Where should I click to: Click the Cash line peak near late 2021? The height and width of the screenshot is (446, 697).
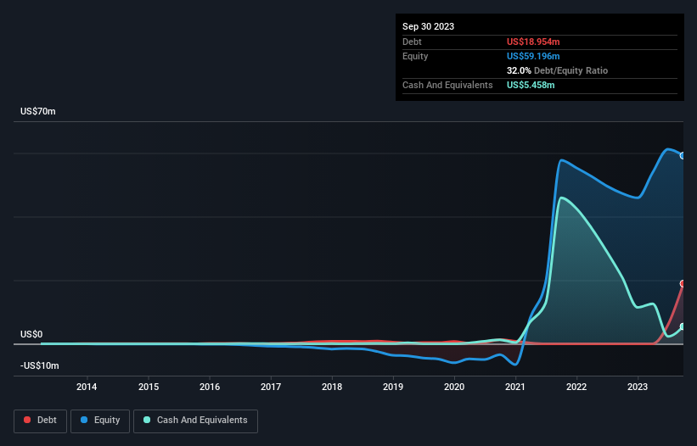pos(562,198)
